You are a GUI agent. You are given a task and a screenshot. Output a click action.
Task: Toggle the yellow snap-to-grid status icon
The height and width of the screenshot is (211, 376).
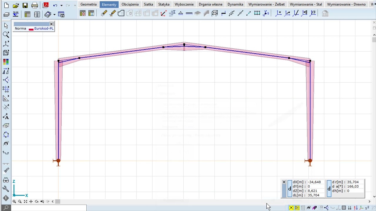297,208
